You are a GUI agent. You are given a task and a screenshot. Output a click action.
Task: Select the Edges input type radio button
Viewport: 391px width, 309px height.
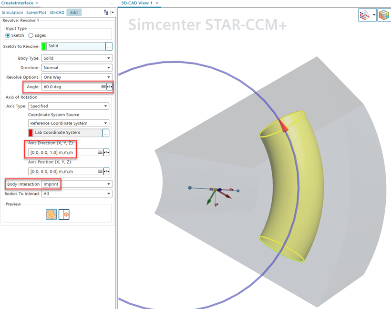31,35
